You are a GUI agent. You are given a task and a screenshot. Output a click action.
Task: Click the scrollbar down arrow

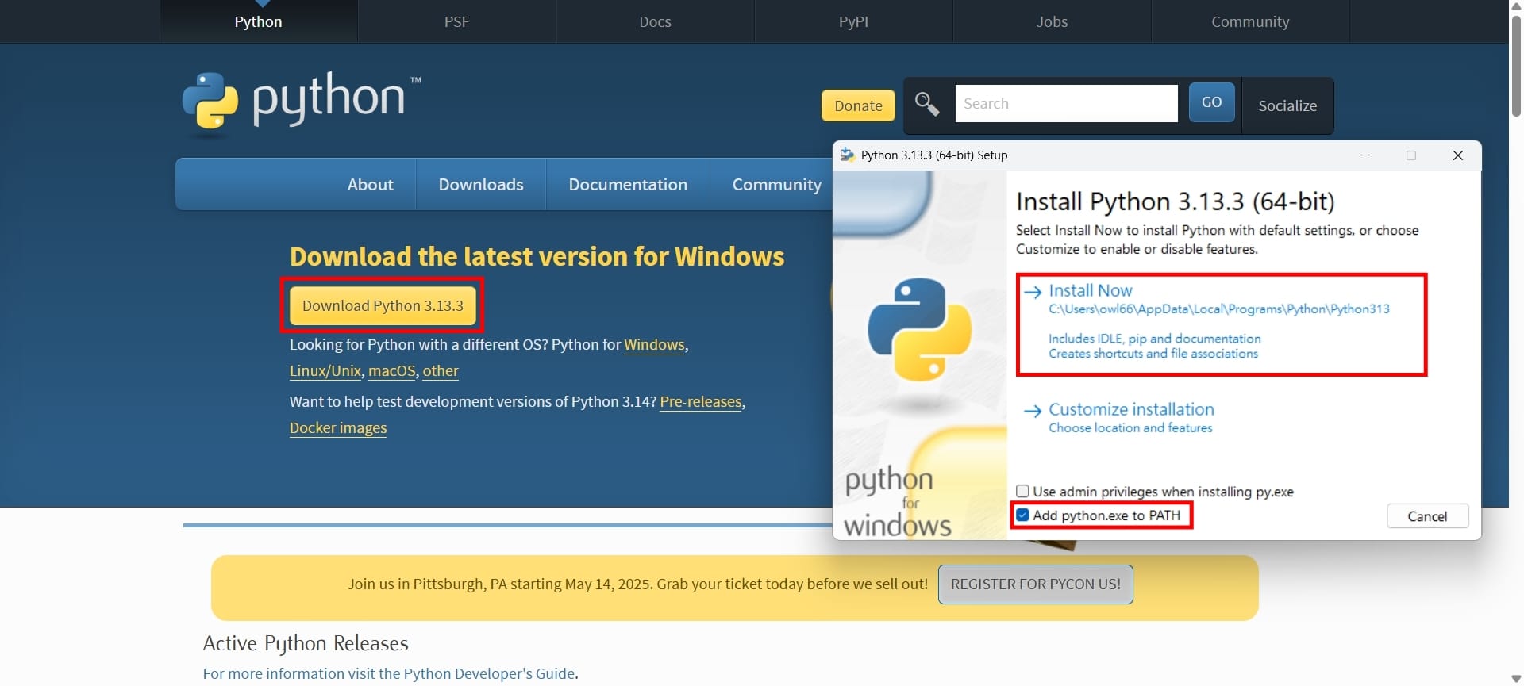pyautogui.click(x=1516, y=679)
